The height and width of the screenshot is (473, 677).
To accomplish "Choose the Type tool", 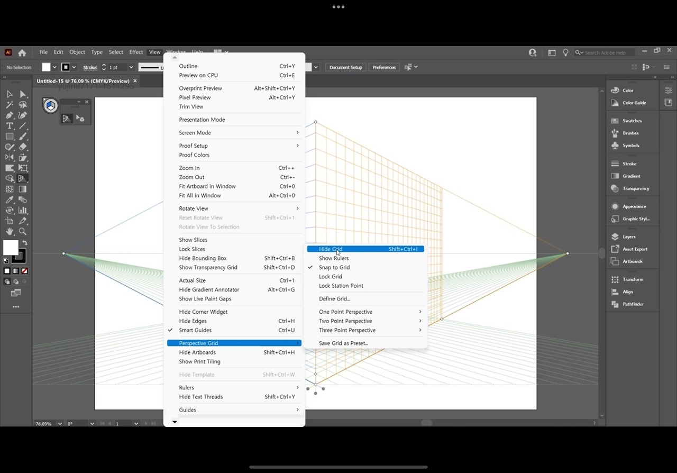I will point(10,126).
